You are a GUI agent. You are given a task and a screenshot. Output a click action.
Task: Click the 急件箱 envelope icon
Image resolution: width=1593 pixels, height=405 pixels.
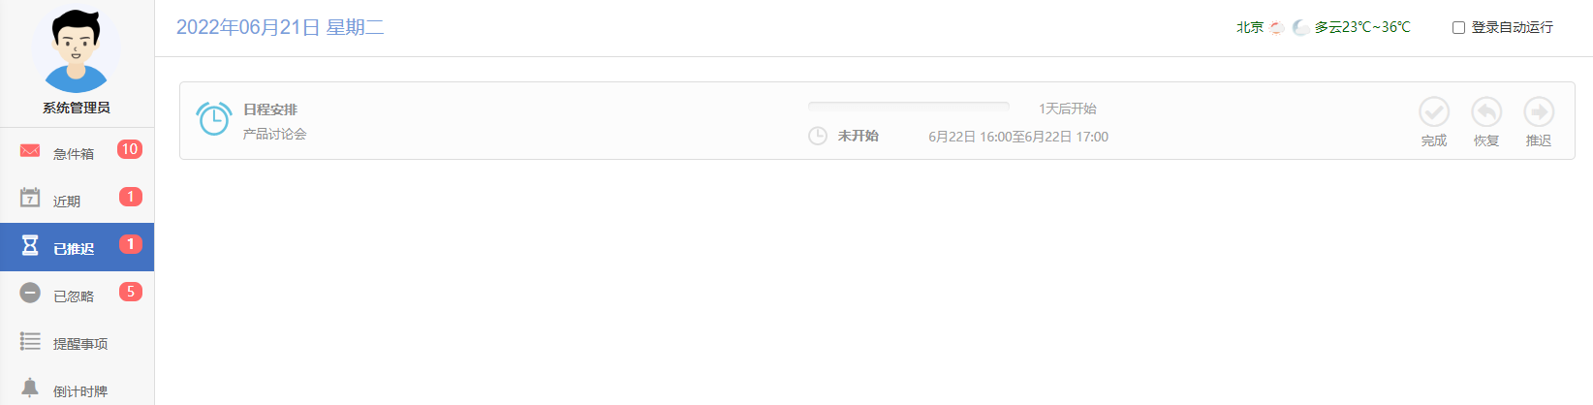tap(30, 151)
